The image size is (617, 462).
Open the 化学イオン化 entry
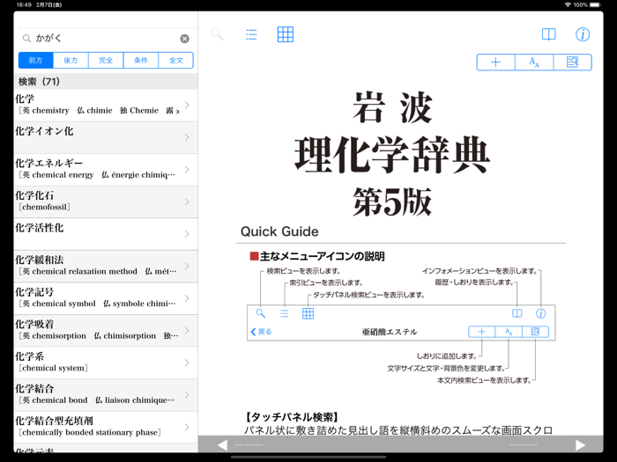coord(106,137)
